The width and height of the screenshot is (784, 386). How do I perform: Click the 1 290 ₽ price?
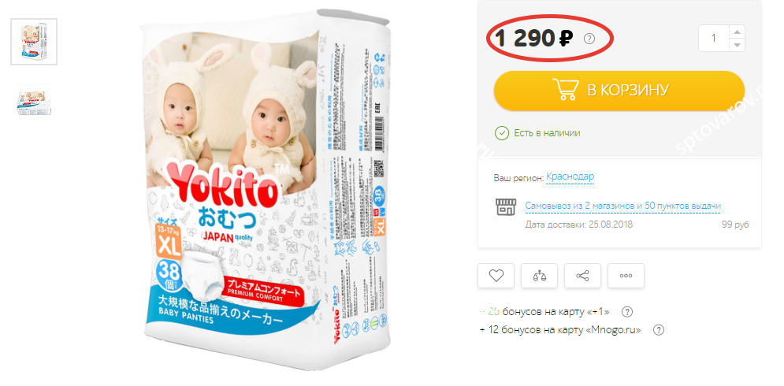pos(534,39)
